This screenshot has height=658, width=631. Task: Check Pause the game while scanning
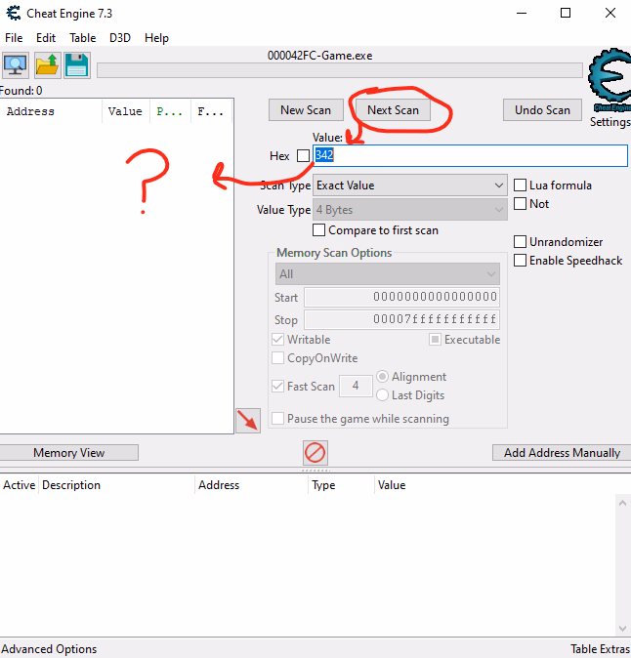pyautogui.click(x=278, y=419)
